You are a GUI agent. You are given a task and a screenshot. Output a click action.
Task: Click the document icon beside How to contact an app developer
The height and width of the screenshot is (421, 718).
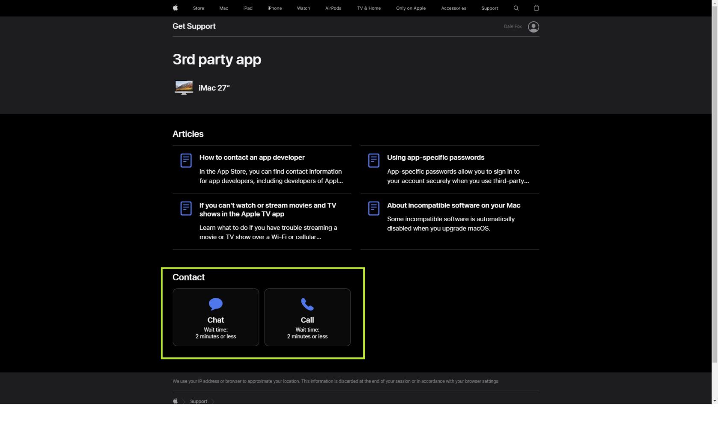point(186,160)
